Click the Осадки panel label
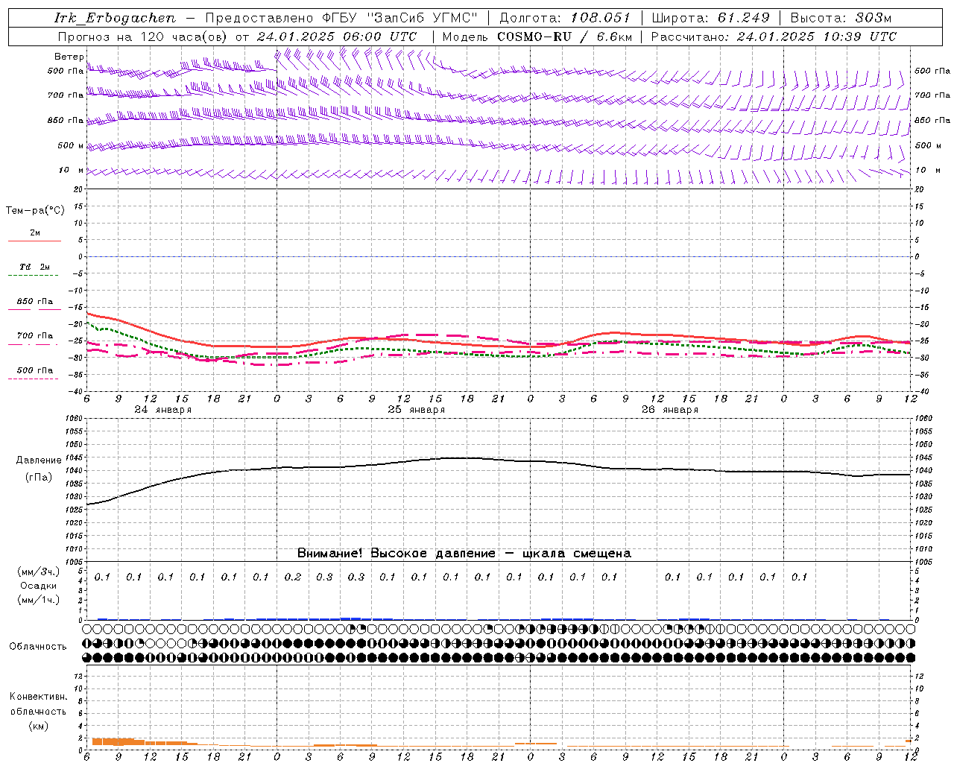Screen dimensions: 954x763 (39, 586)
